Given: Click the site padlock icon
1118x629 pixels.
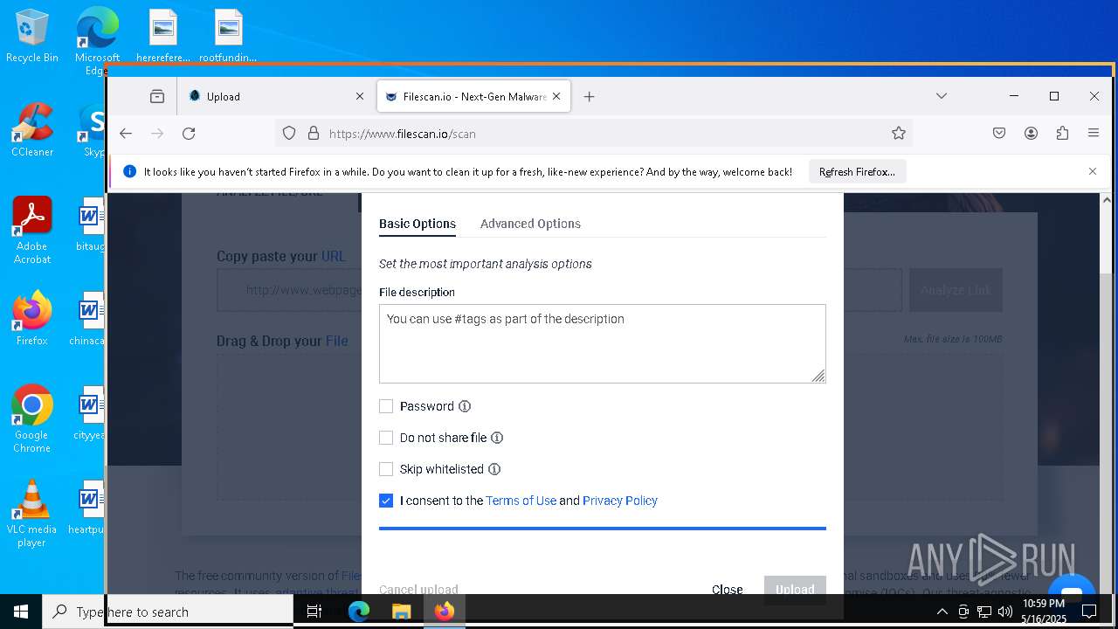Looking at the screenshot, I should pos(314,134).
